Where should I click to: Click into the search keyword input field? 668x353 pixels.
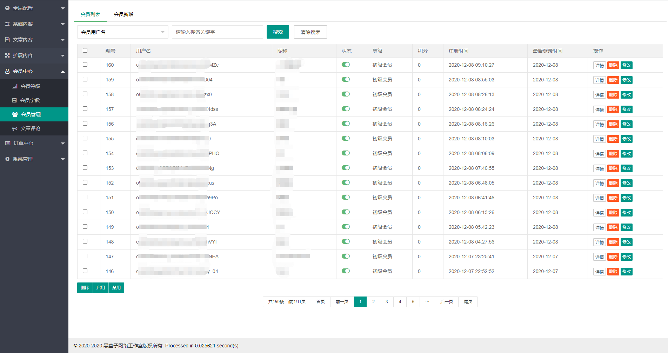[x=218, y=32]
